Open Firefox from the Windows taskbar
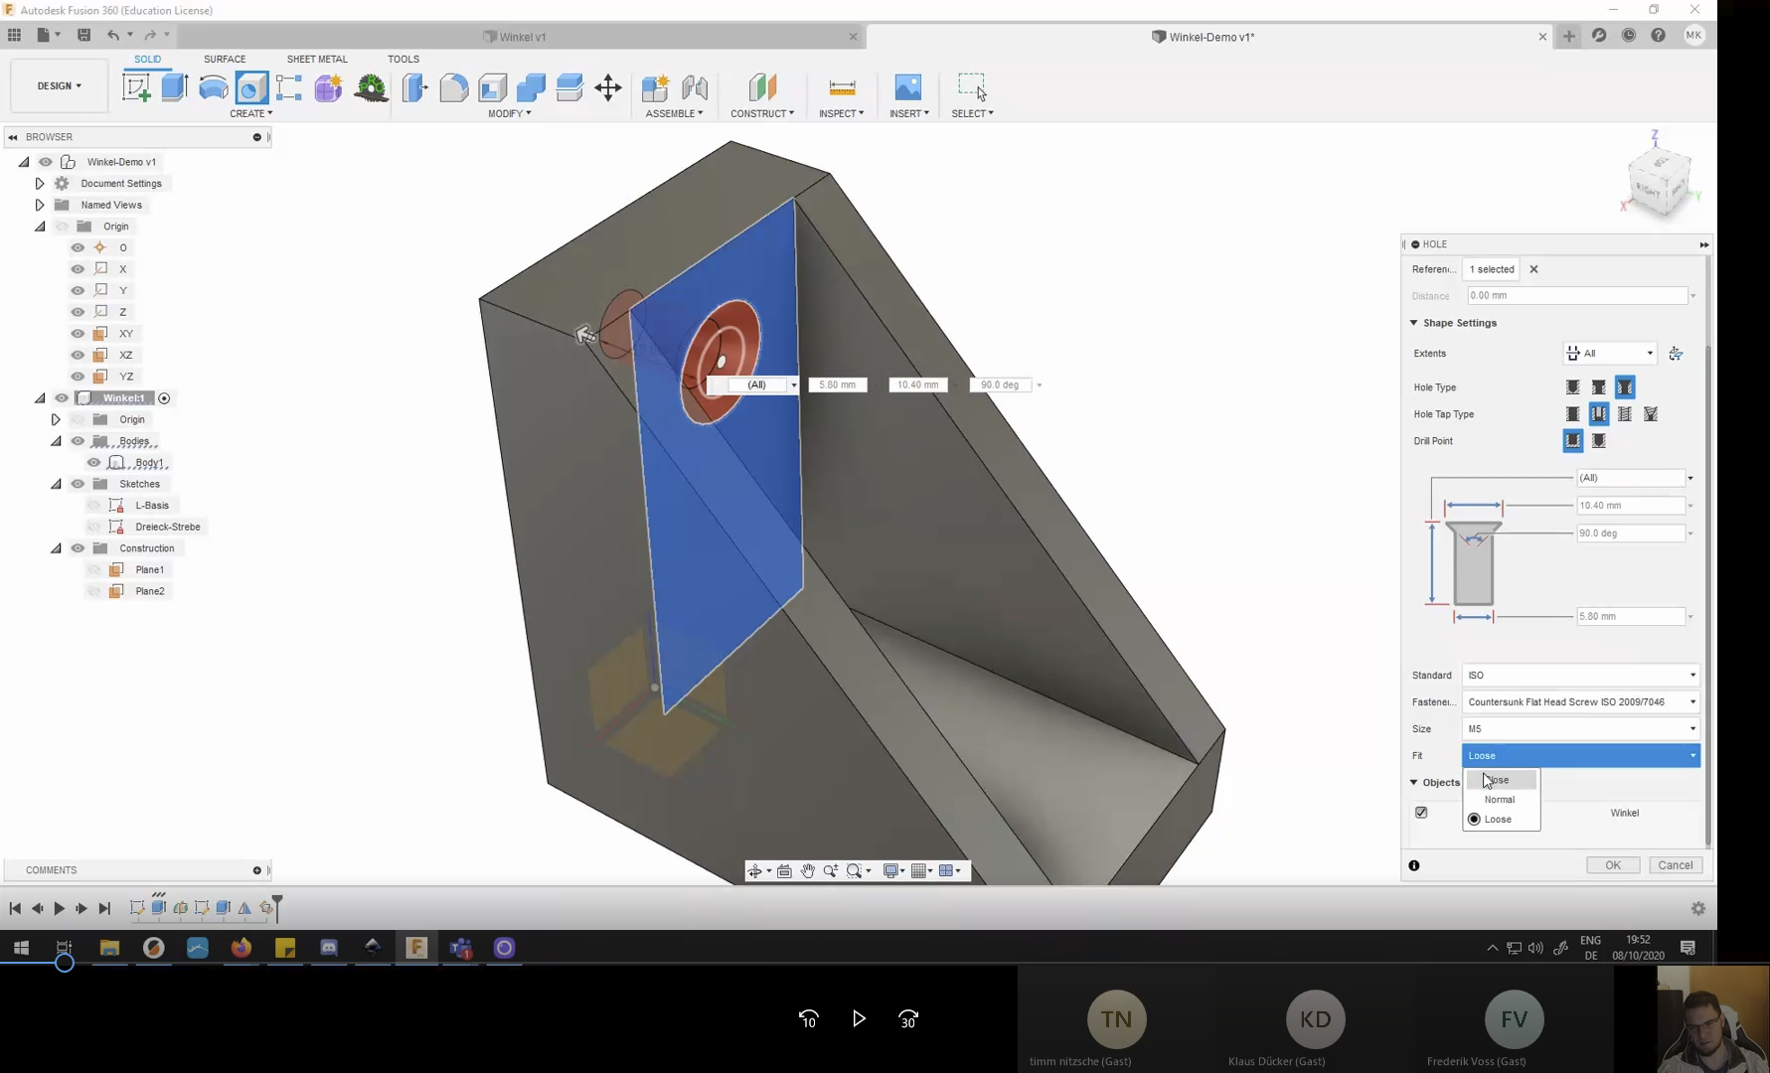The image size is (1770, 1073). coord(241,948)
